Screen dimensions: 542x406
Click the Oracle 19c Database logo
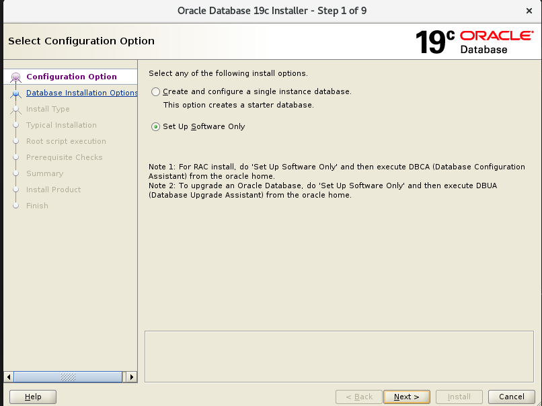474,42
